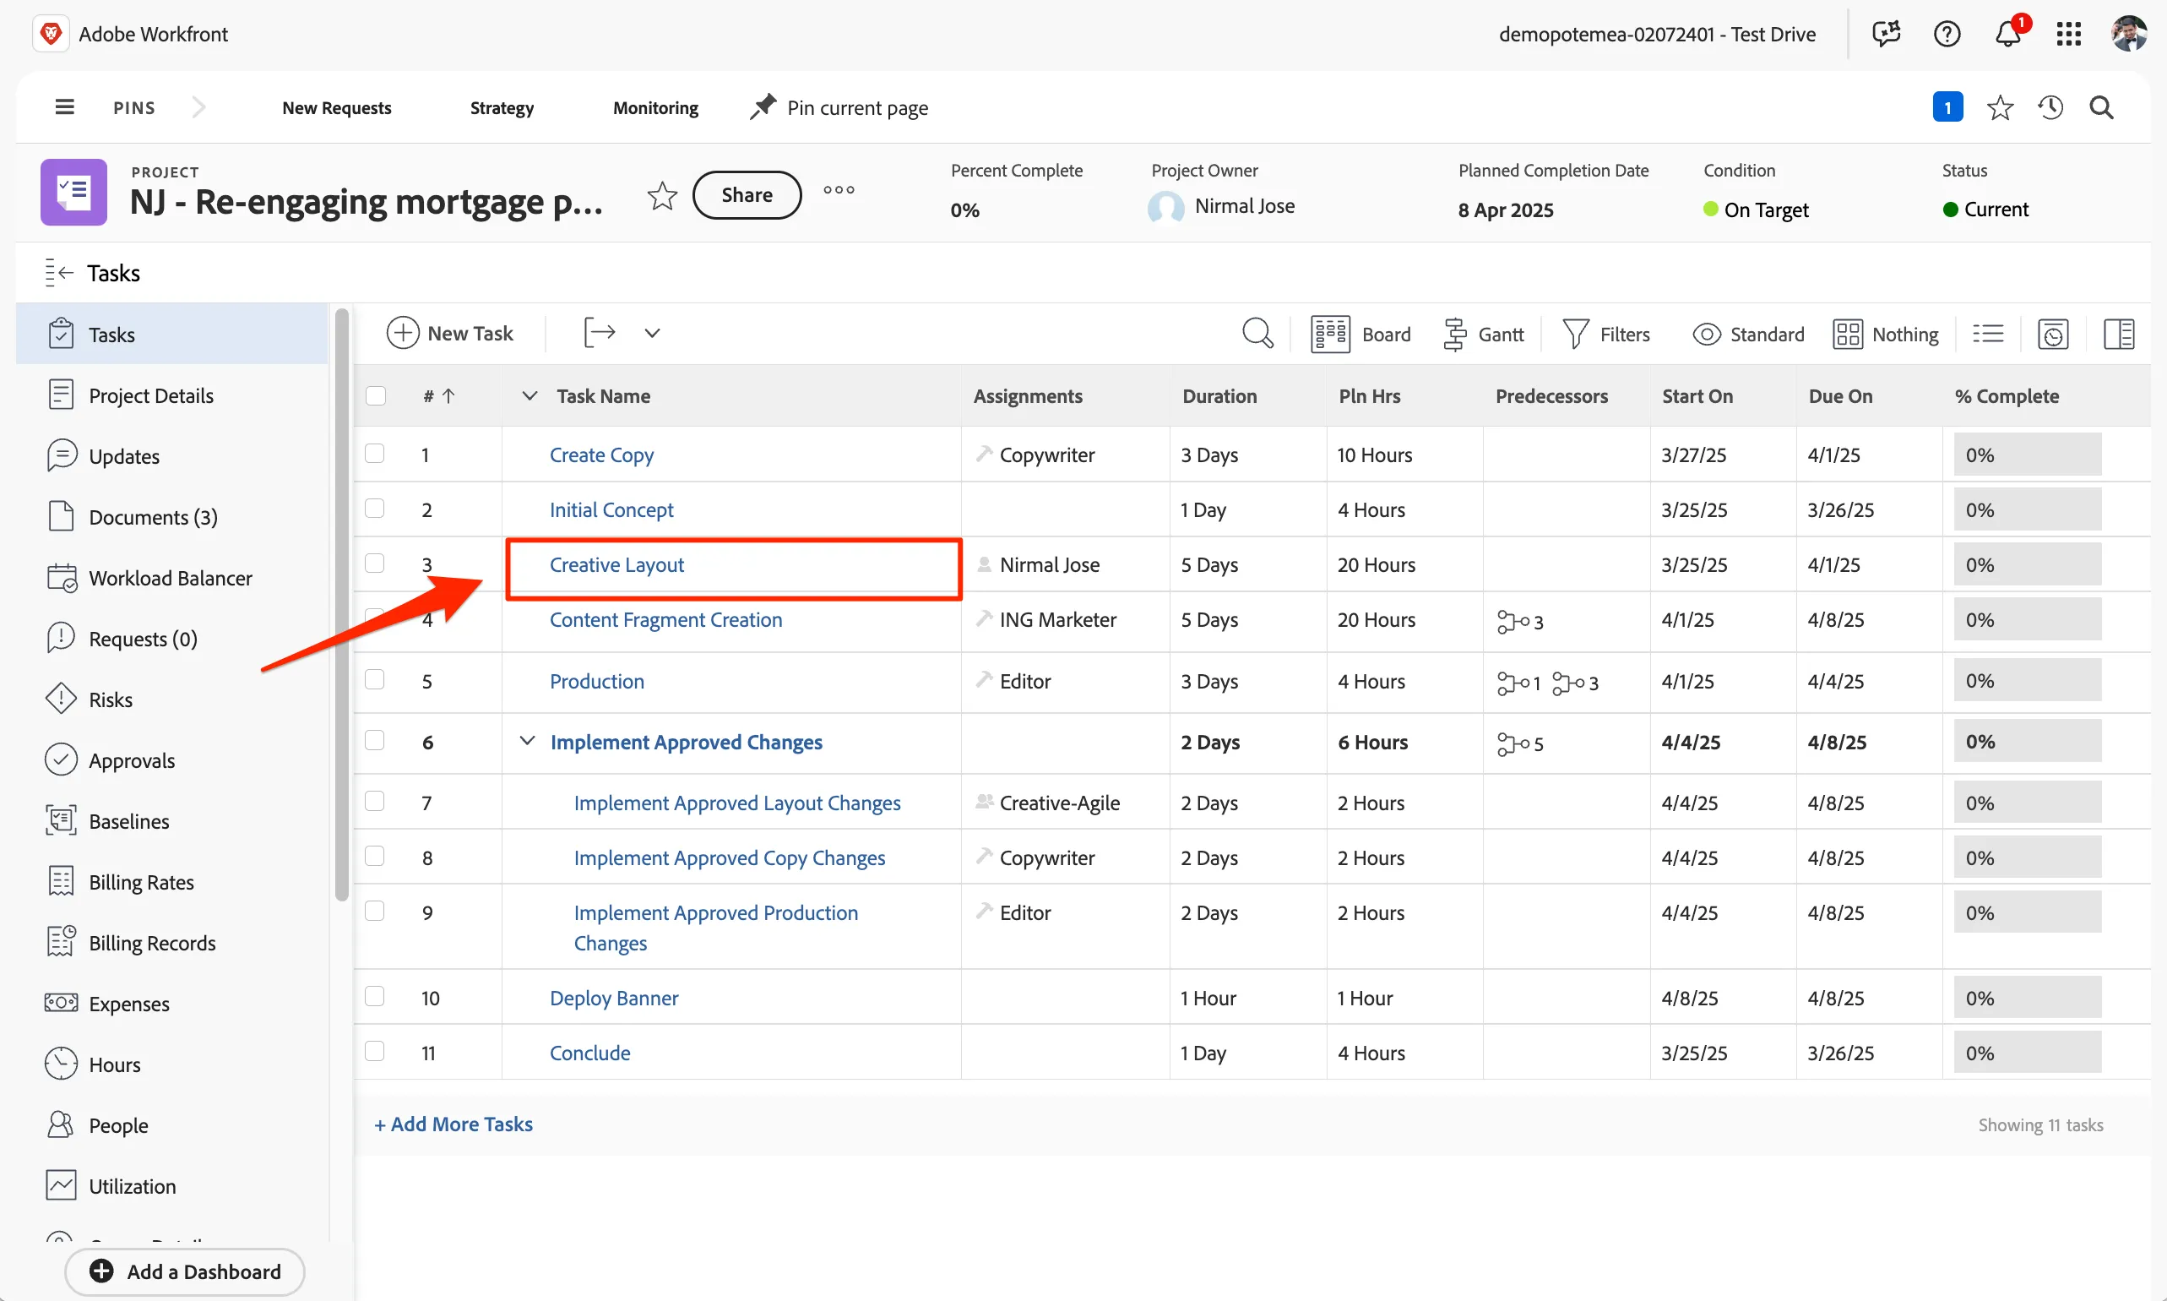Open the help question mark icon

point(1947,34)
